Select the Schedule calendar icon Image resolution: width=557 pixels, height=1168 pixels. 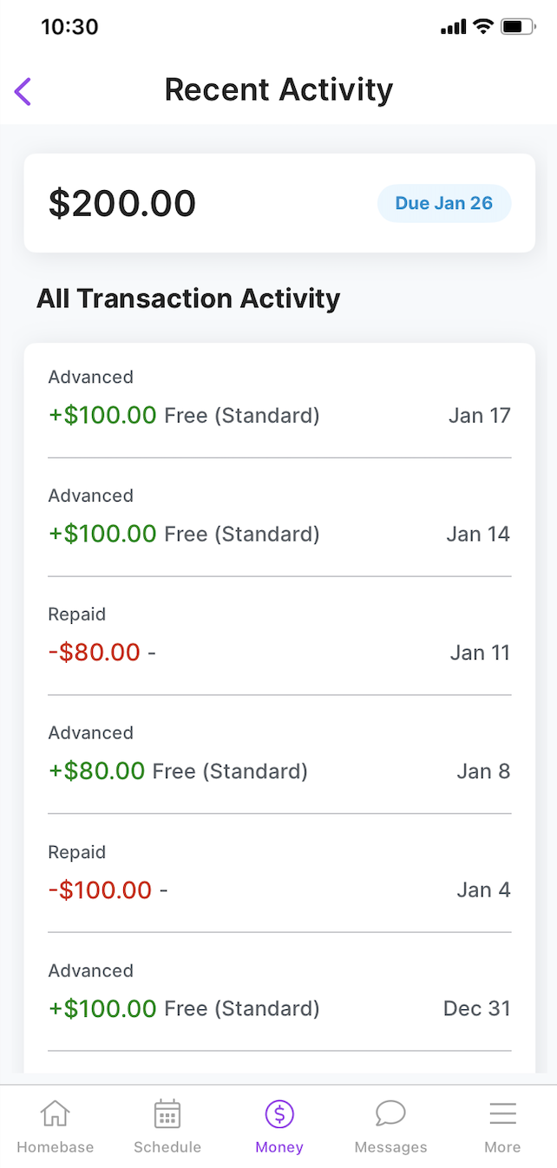click(167, 1113)
